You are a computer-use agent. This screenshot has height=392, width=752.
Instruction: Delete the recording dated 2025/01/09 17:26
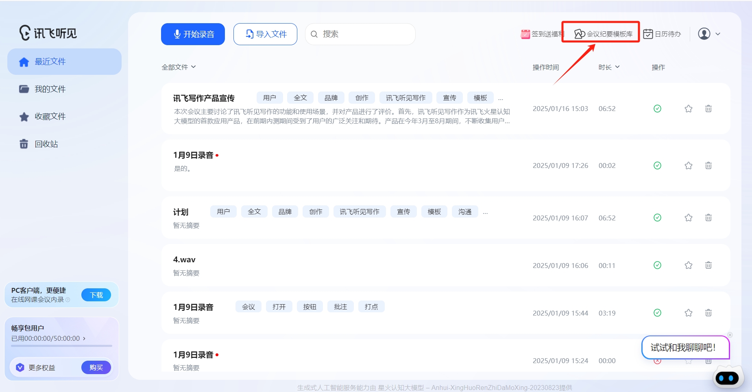708,166
